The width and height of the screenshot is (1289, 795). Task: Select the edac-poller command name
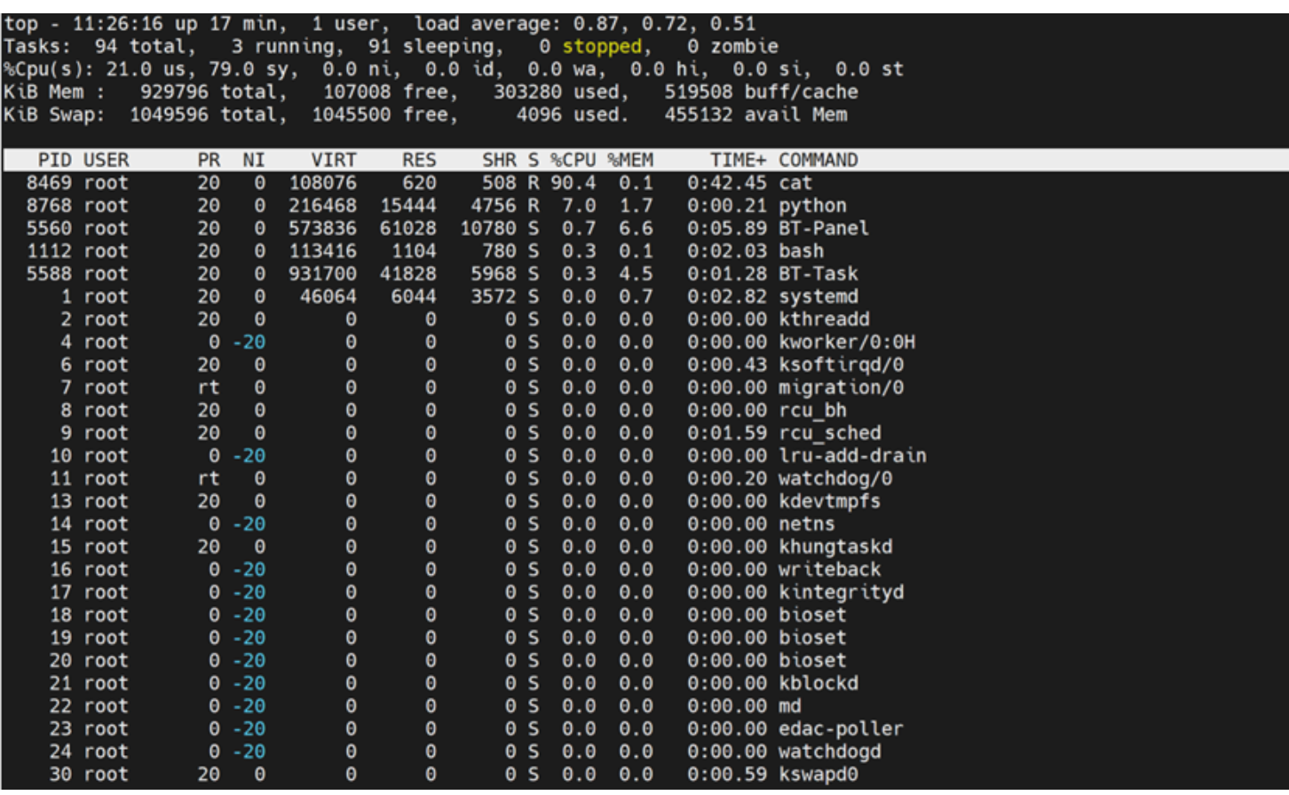tap(841, 728)
